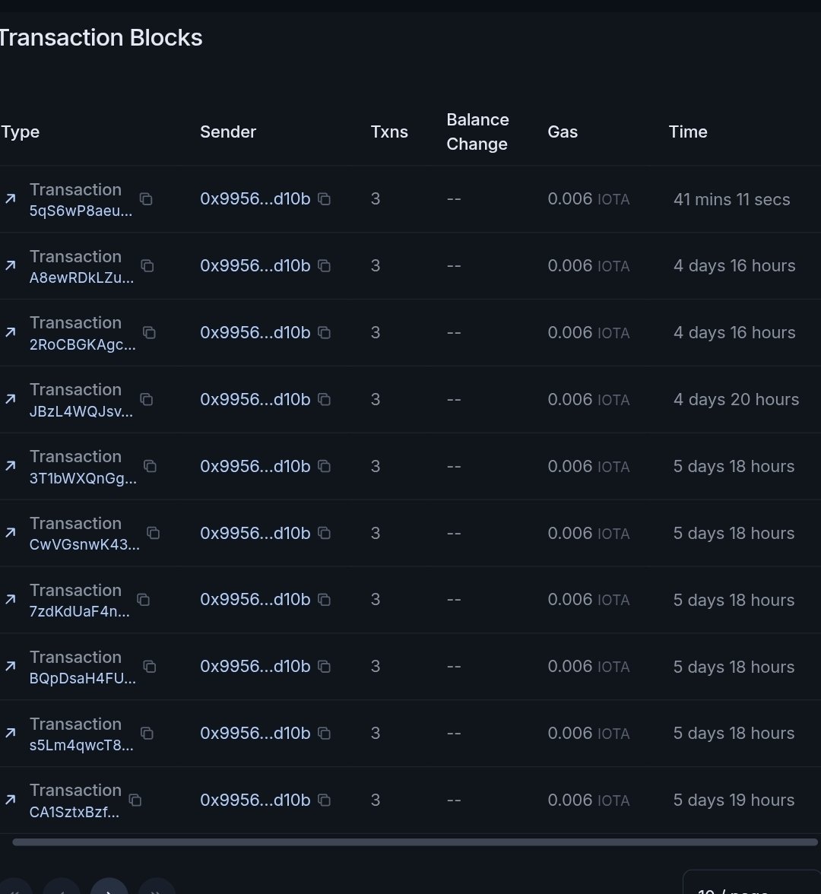Copy transaction ID CwVGsnwK43...
The image size is (821, 894).
tap(153, 533)
